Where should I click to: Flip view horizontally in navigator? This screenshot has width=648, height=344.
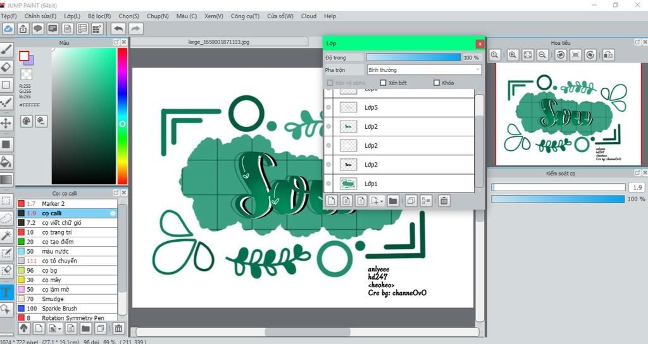608,55
